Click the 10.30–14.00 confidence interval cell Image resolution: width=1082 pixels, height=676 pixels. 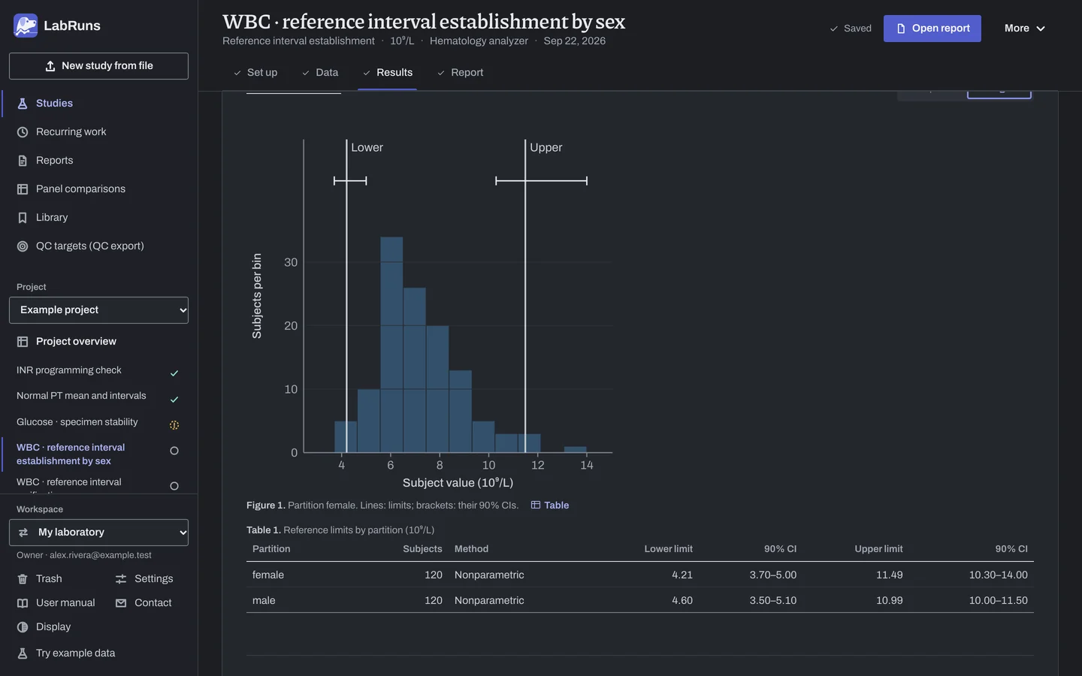click(x=999, y=575)
